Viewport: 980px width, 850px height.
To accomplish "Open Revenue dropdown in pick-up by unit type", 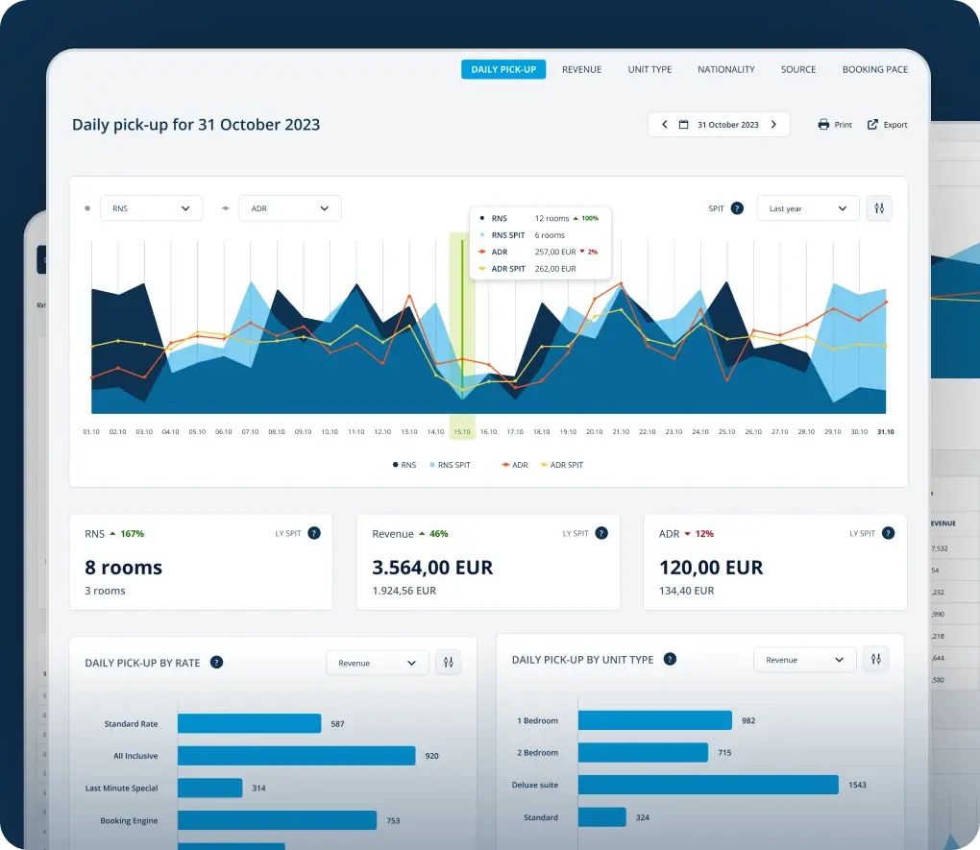I will 805,660.
